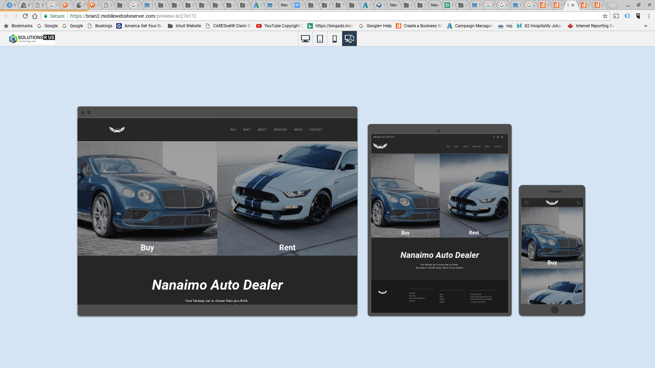Bookmark this page with the star icon
Viewport: 655px width, 368px height.
coord(605,16)
